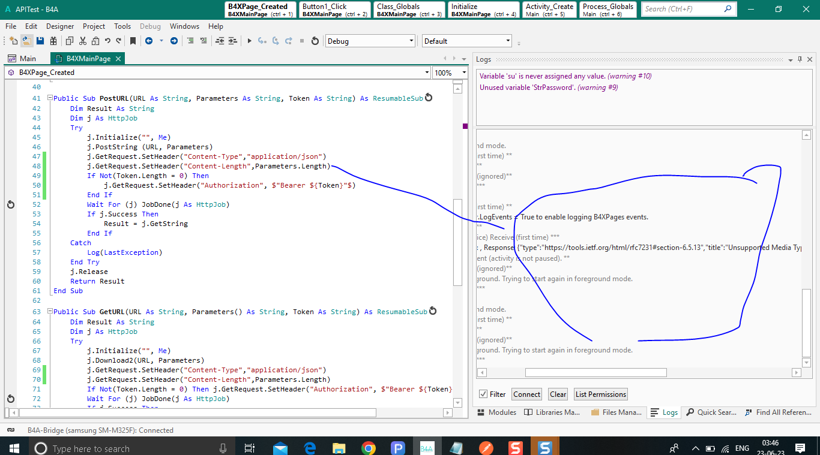Screen dimensions: 820x455
Task: Click the Open project folder icon
Action: tap(26, 41)
